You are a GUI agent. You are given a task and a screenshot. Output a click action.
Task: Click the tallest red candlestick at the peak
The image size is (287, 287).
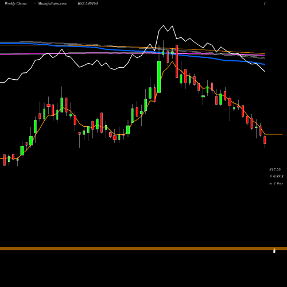pyautogui.click(x=177, y=61)
